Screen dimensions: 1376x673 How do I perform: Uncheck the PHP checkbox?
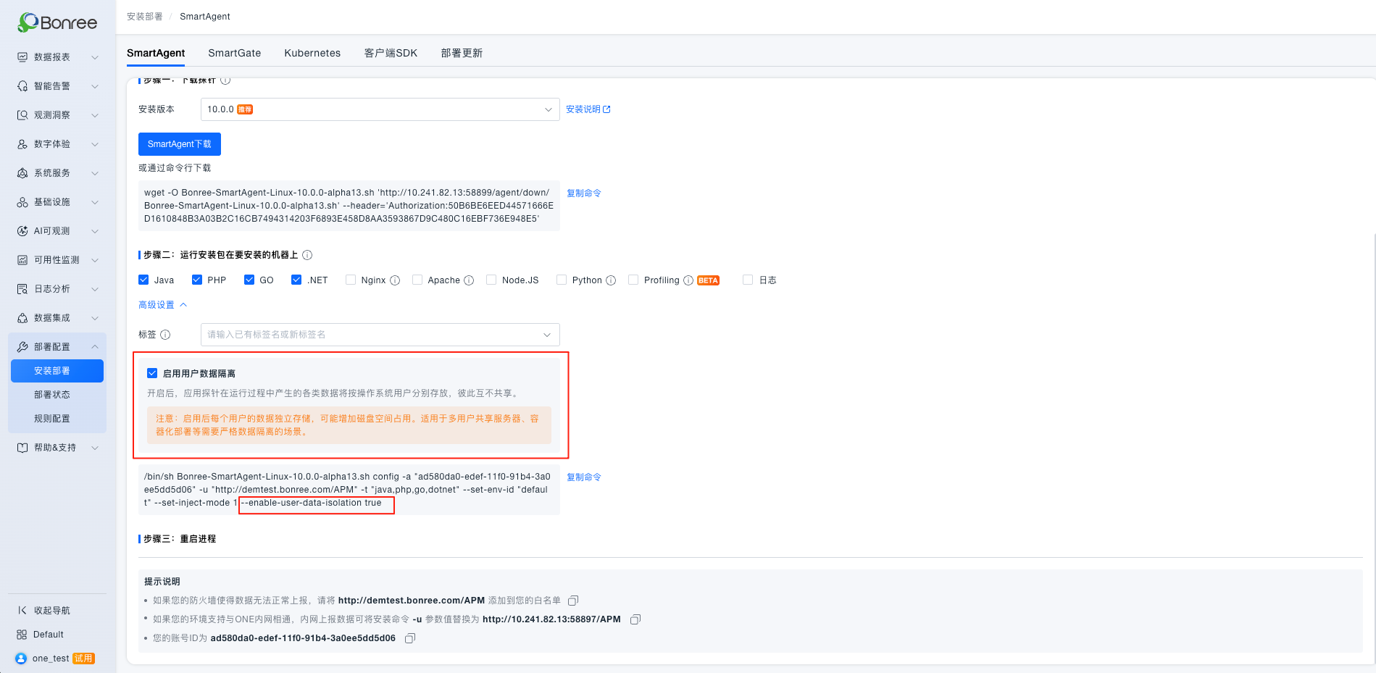197,280
